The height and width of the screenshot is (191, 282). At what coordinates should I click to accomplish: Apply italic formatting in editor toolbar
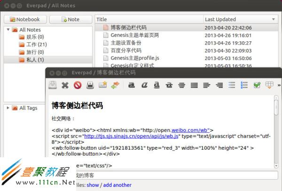tap(145, 85)
